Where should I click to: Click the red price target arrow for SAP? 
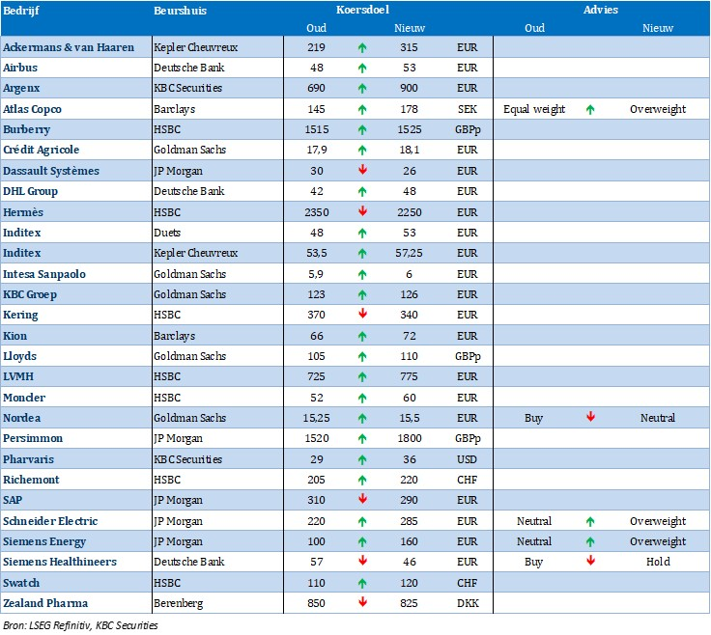[362, 500]
